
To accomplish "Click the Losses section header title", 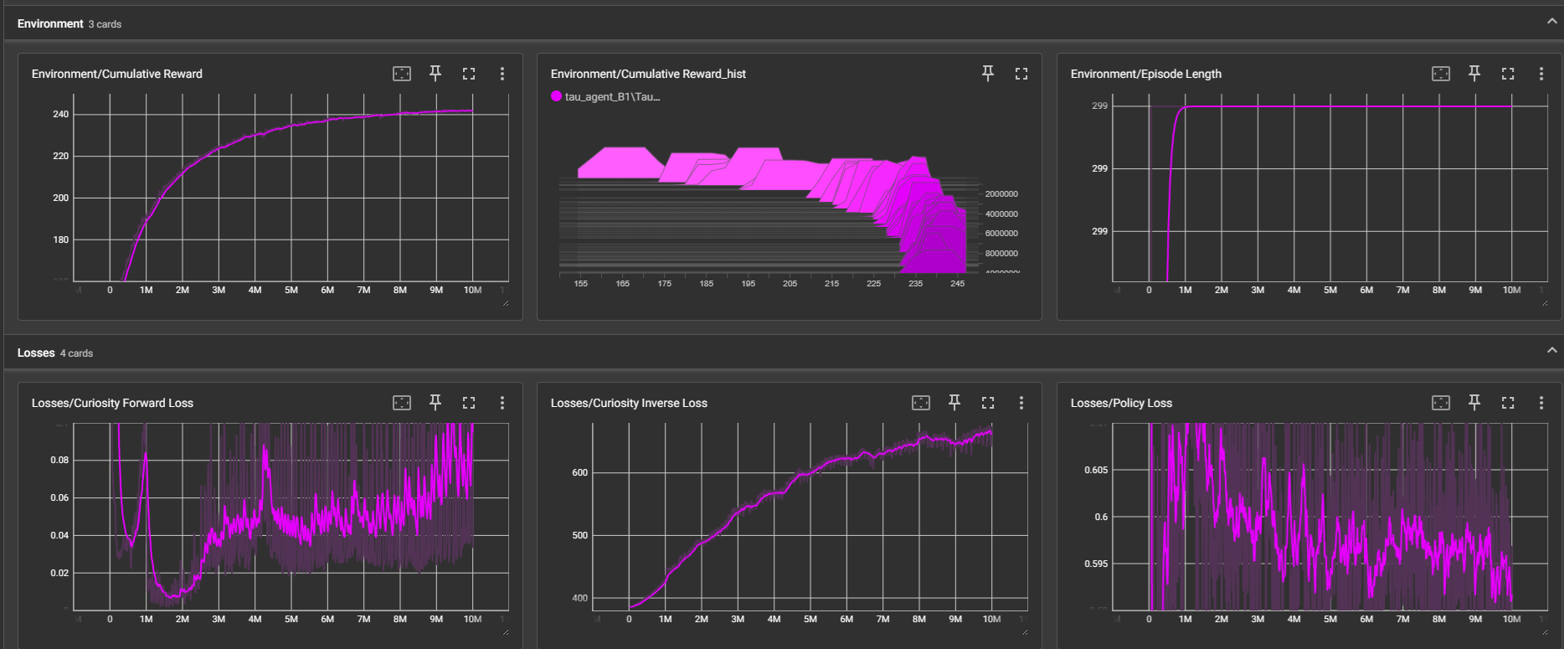I will coord(36,353).
